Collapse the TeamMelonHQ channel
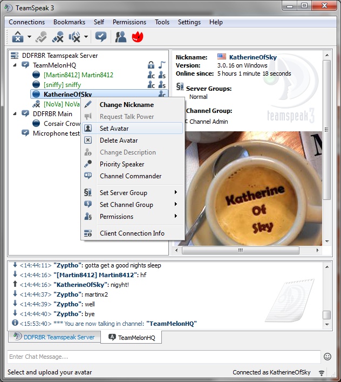Screen dimensions: 341x382 (15, 65)
